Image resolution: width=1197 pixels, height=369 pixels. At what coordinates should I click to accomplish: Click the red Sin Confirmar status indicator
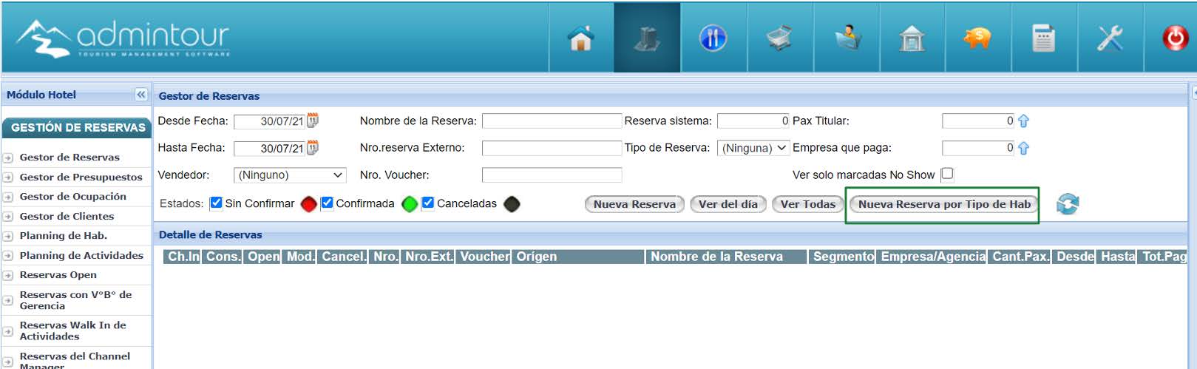[x=308, y=204]
